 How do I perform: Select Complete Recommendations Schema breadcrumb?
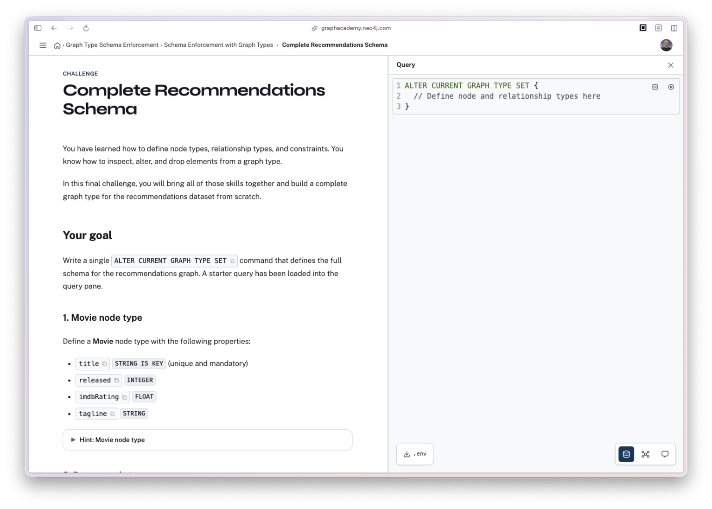click(335, 45)
